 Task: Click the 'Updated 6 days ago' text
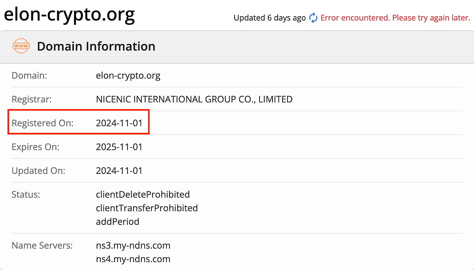coord(269,18)
